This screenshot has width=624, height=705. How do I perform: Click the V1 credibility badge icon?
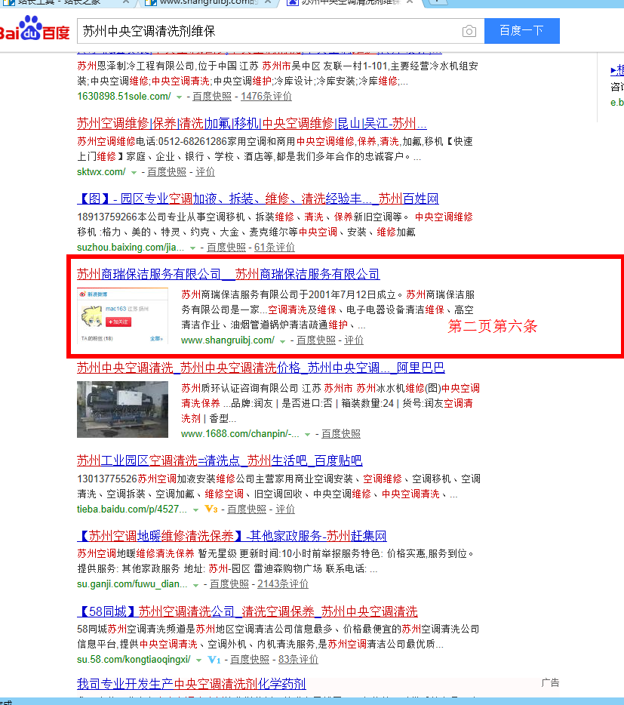pos(214,660)
